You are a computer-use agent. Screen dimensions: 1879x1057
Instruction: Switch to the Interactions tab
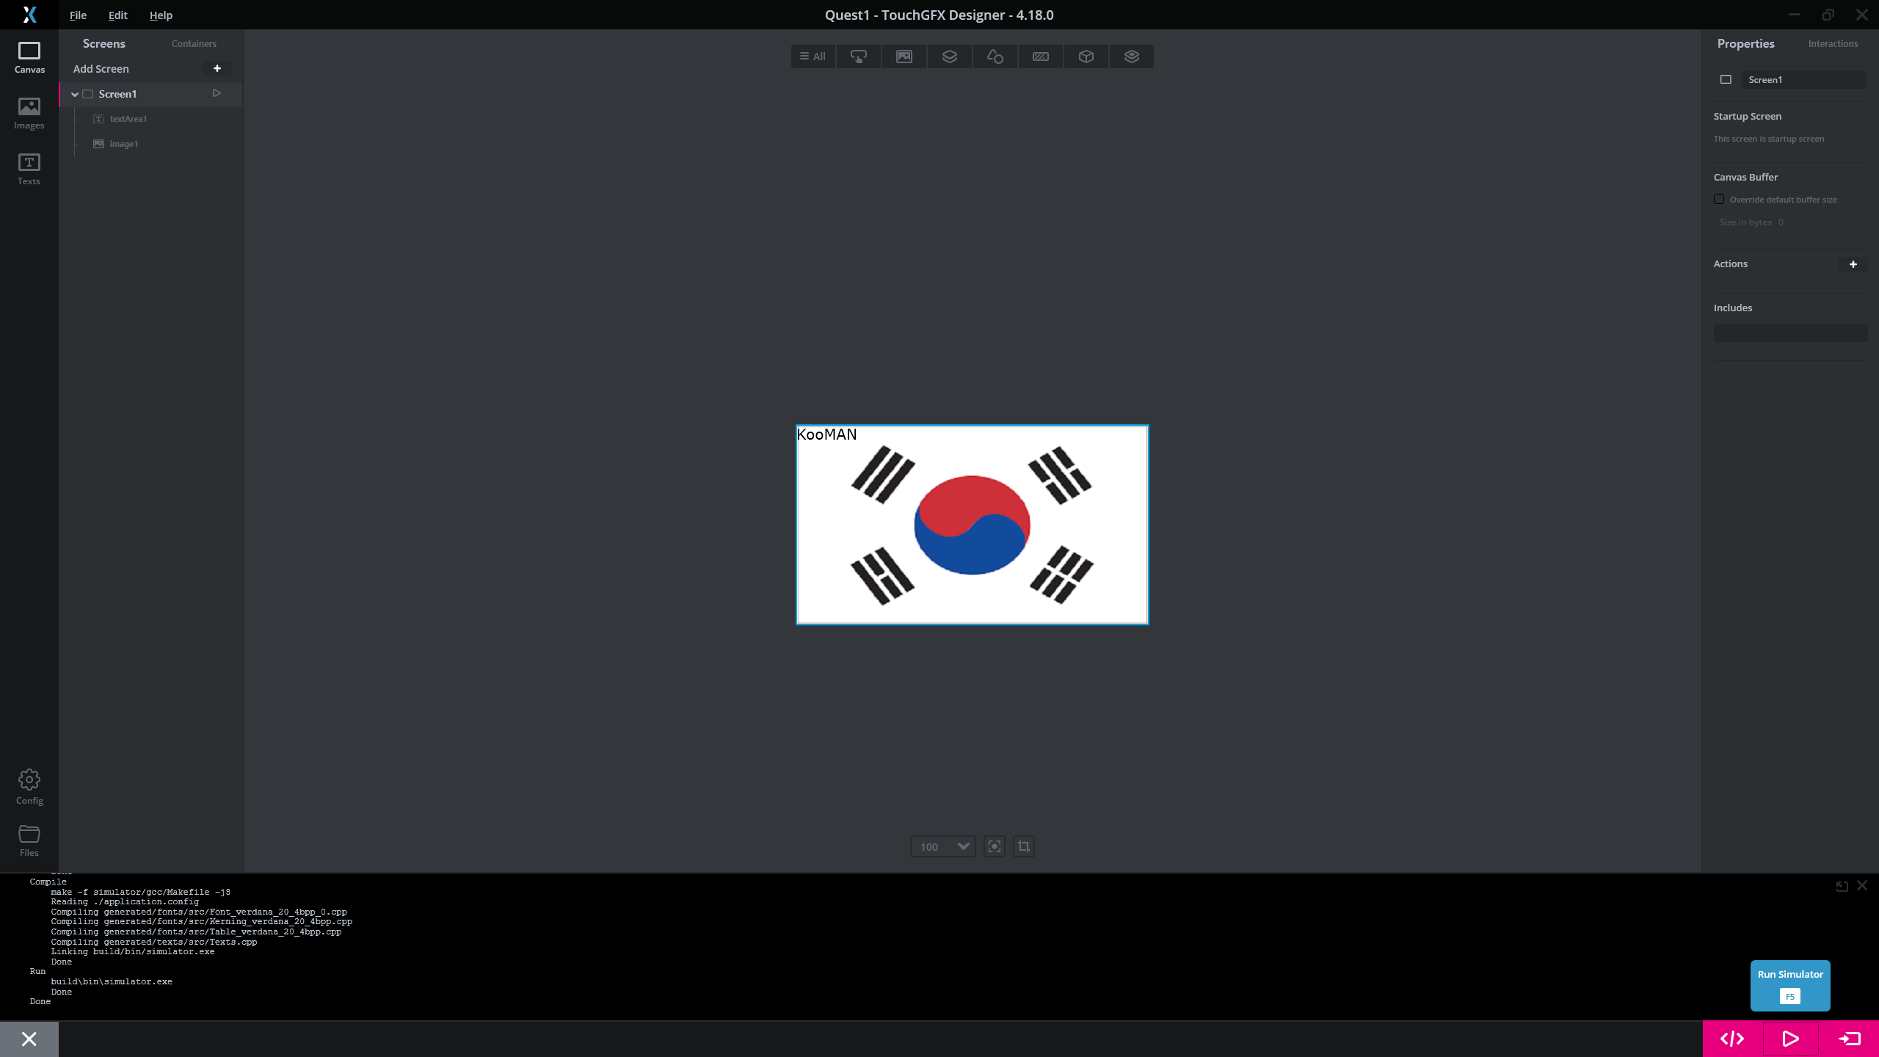pos(1833,43)
